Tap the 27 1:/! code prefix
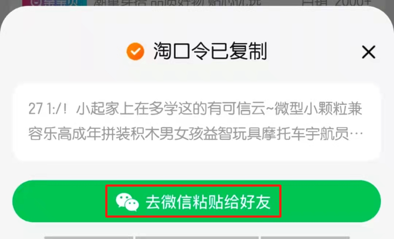The height and width of the screenshot is (239, 394). 48,109
